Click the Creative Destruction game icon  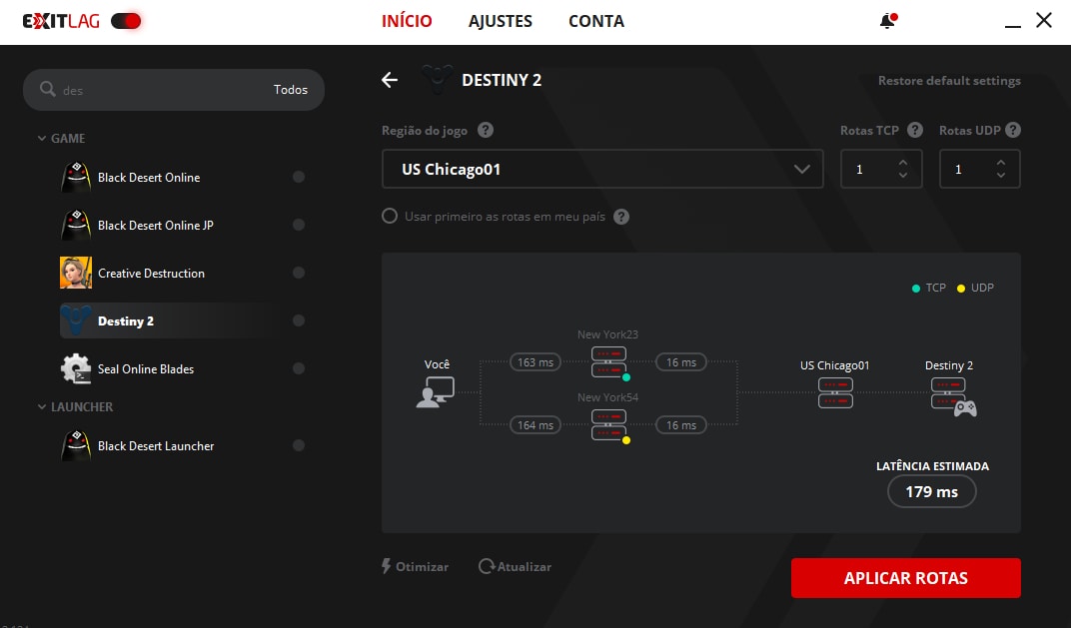76,274
